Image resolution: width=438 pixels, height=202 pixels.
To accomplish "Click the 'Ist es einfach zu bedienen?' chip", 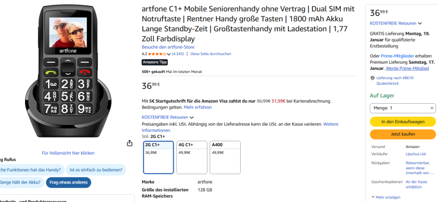I will click(95, 170).
